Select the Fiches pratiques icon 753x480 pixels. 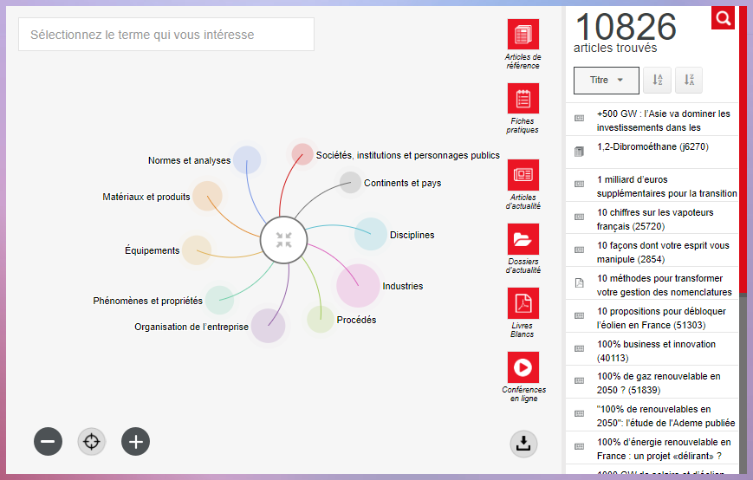point(523,99)
